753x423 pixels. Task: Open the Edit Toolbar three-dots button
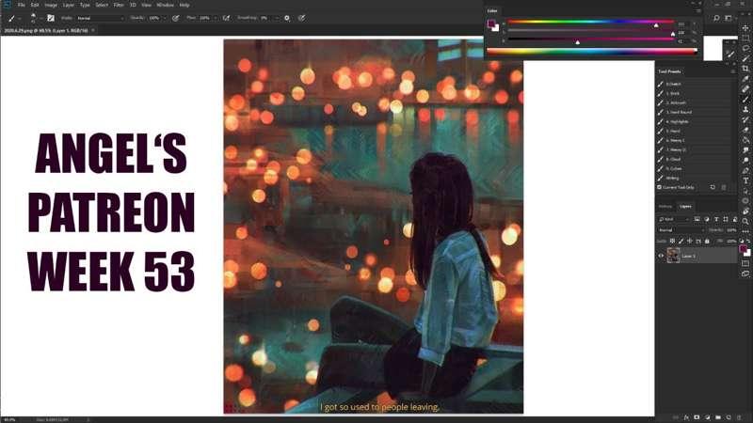[x=745, y=231]
